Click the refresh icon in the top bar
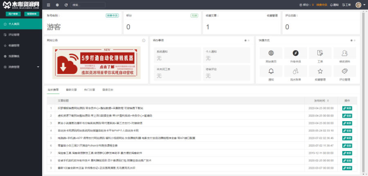Screen dimensions: 368x176 [x=66, y=5]
